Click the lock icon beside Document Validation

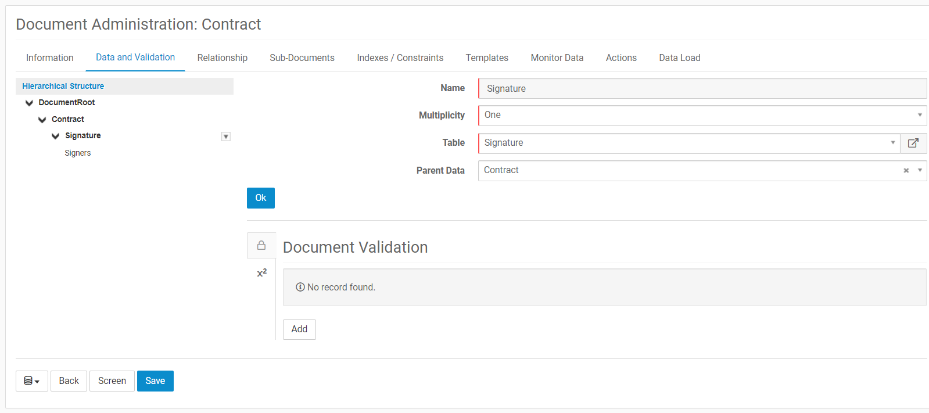(261, 246)
